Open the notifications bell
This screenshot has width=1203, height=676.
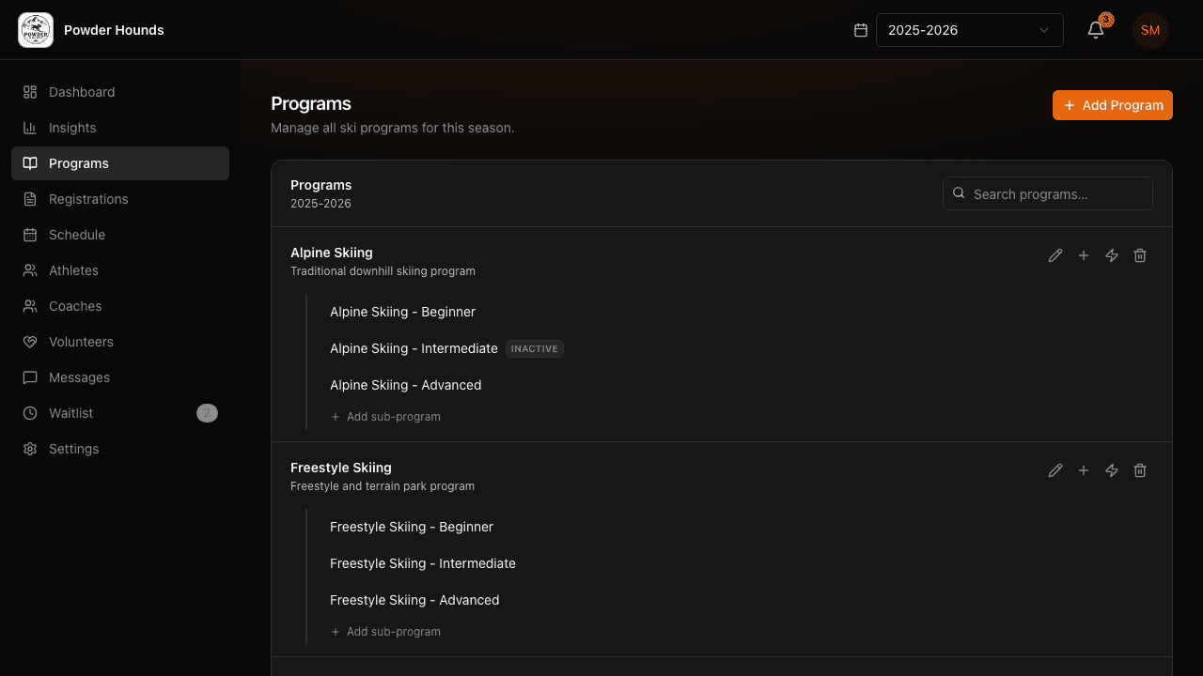pyautogui.click(x=1096, y=30)
